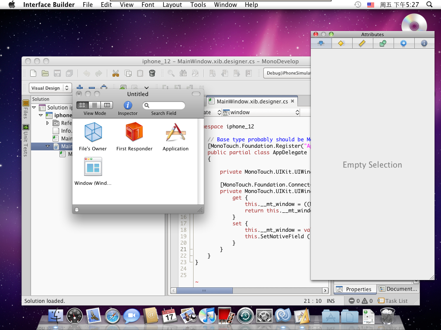Click the code fold marker at line 21
The height and width of the screenshot is (330, 441).
tap(191, 249)
